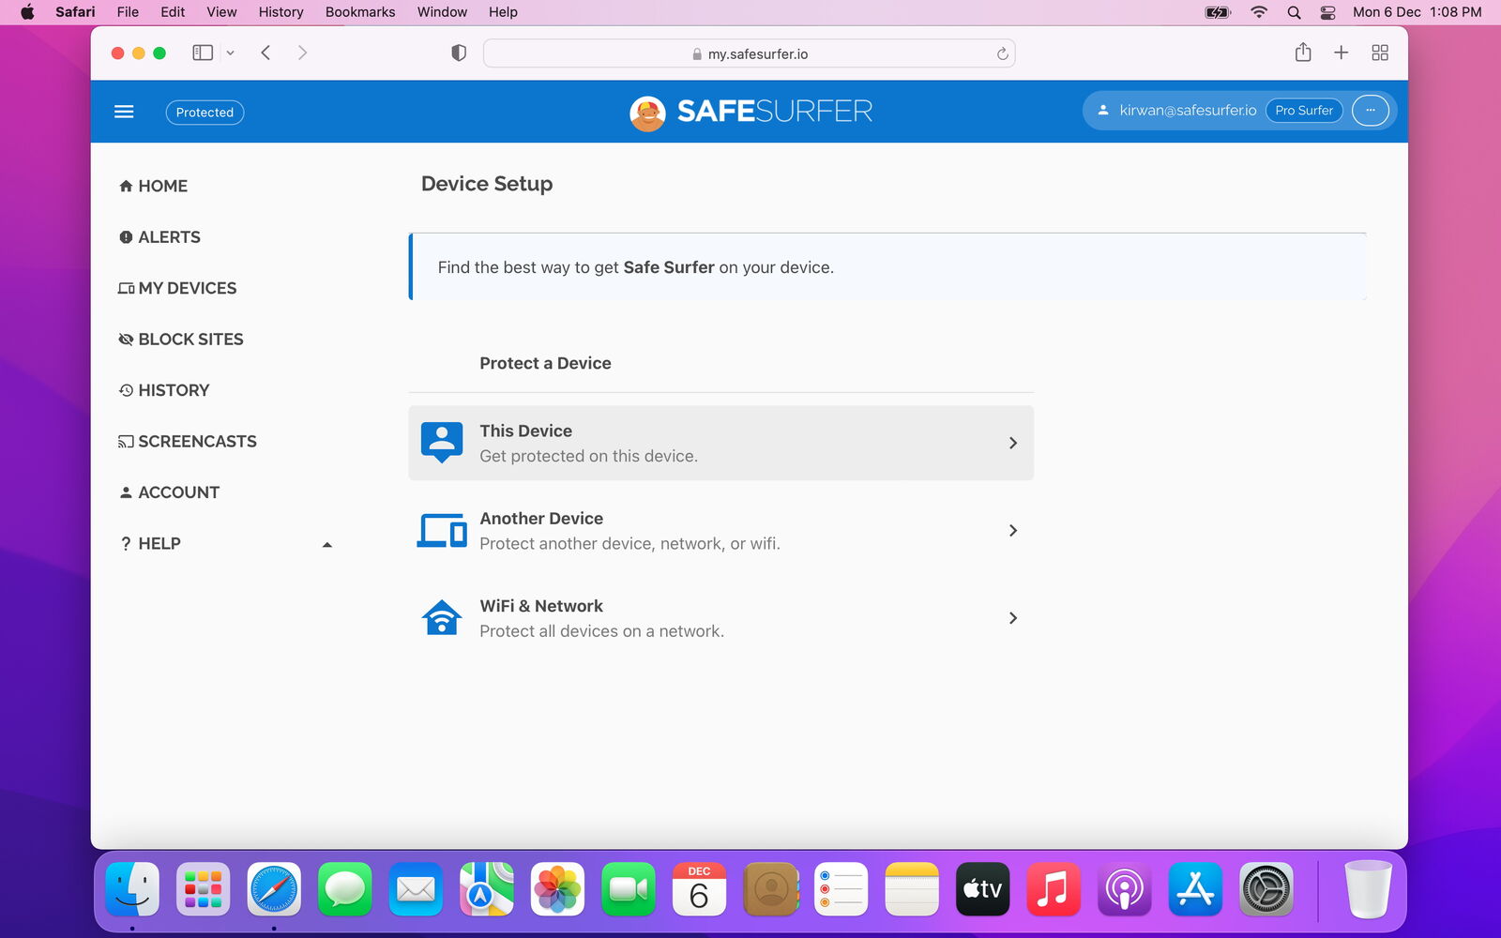The image size is (1501, 938).
Task: Click the date and time in menu bar
Action: pos(1417,12)
